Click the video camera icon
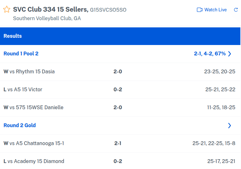241x169 pixels. (x=200, y=10)
